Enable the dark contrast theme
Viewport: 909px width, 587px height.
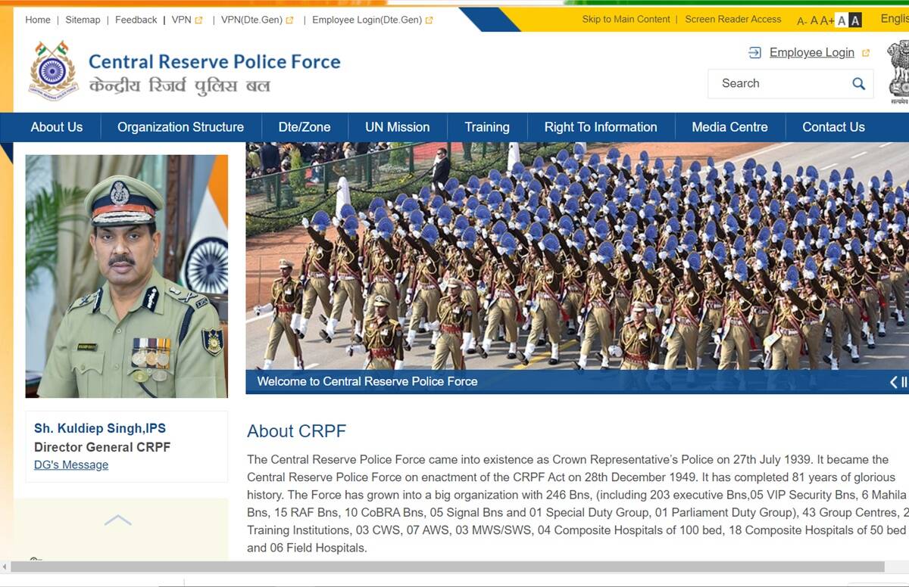854,18
